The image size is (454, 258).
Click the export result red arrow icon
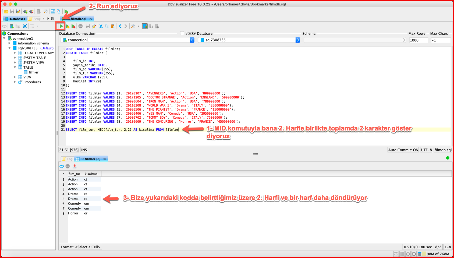click(x=75, y=166)
